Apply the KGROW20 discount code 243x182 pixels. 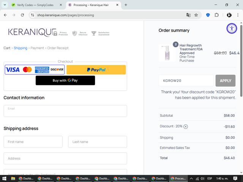226,81
